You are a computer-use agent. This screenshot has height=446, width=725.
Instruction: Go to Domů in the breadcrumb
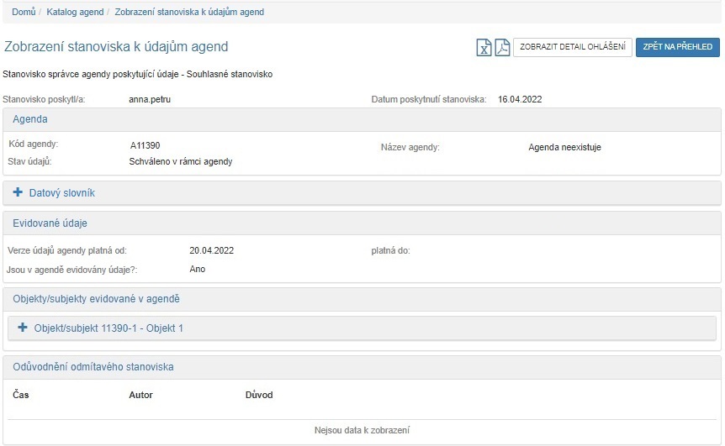point(24,12)
